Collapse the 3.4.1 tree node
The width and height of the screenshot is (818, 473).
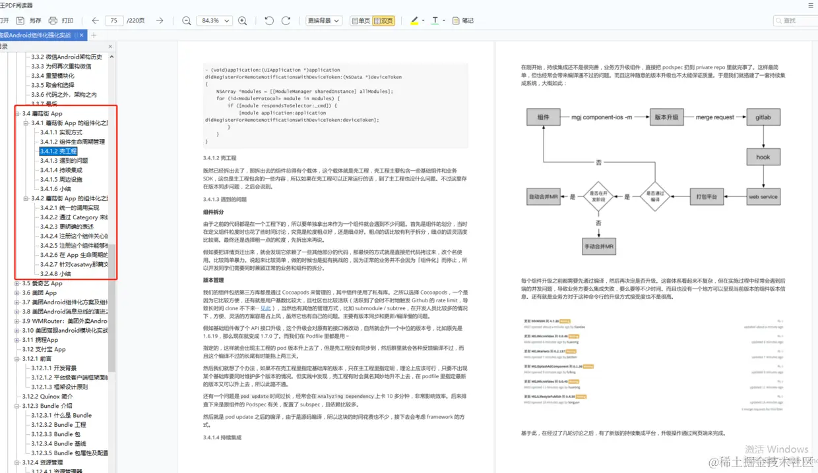coord(26,123)
